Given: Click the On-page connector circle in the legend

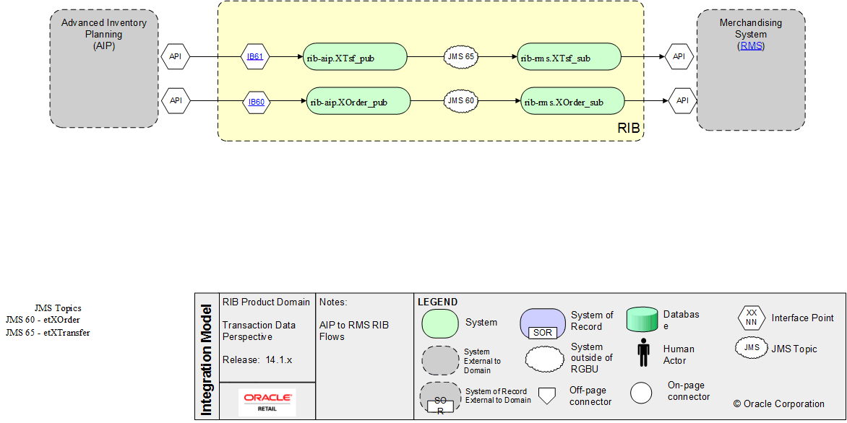Looking at the screenshot, I should click(x=640, y=392).
